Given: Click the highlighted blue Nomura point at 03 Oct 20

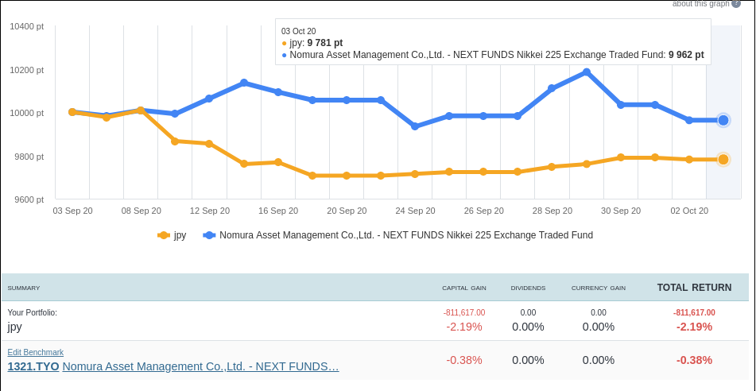Looking at the screenshot, I should [723, 120].
